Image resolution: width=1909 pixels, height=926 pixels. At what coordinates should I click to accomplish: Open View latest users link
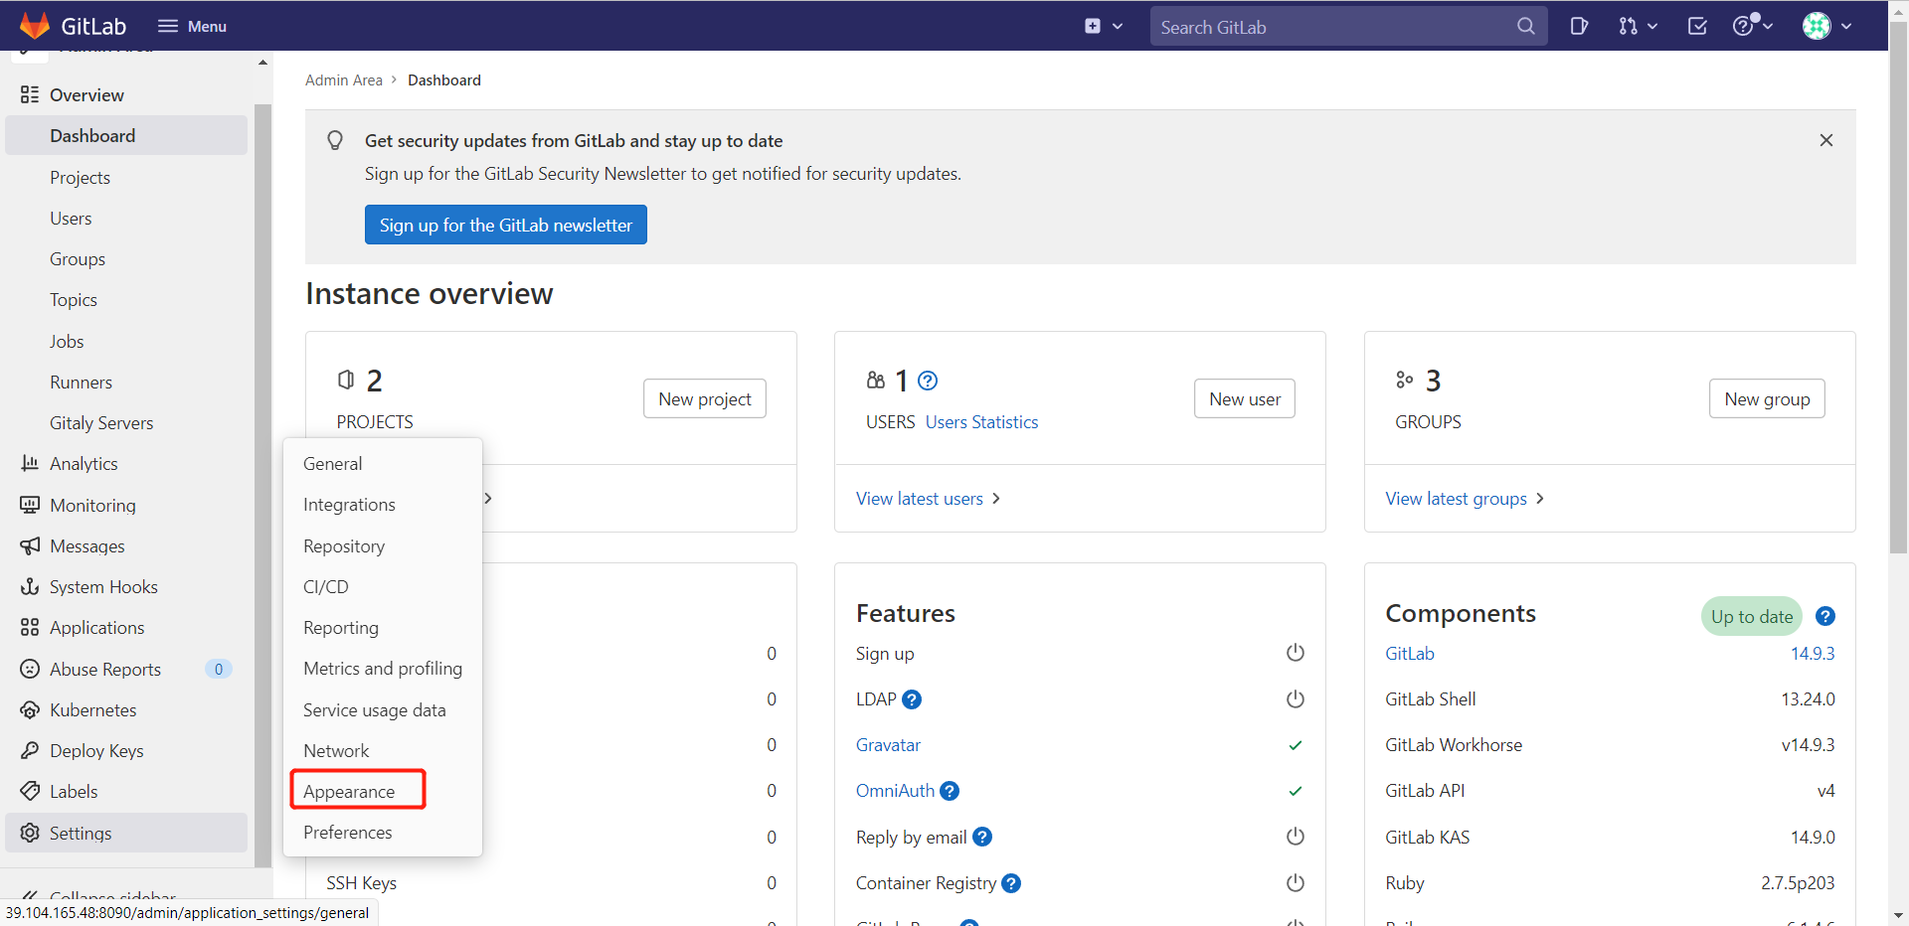928,498
